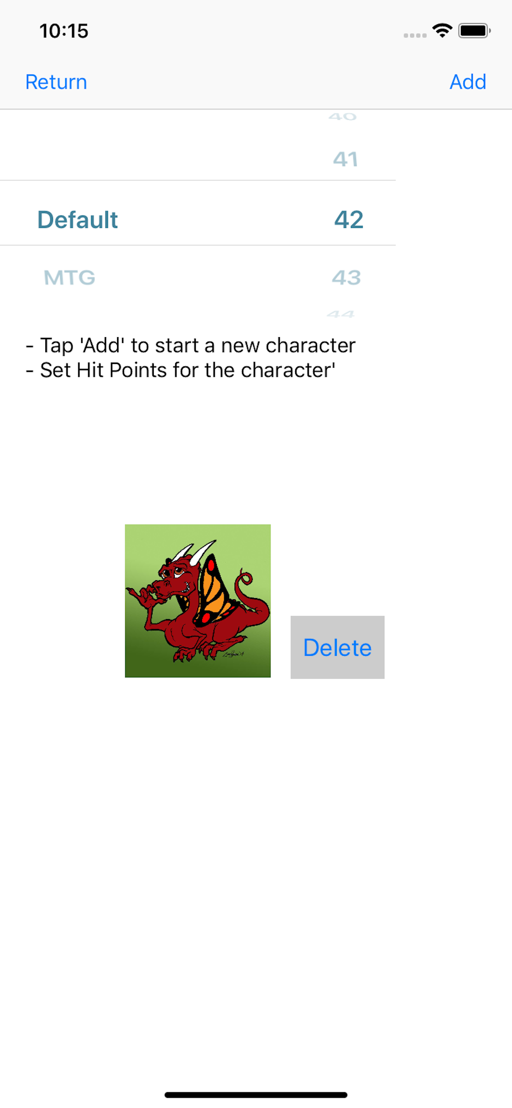This screenshot has height=1108, width=512.
Task: Tap the battery indicator icon
Action: coord(474,31)
